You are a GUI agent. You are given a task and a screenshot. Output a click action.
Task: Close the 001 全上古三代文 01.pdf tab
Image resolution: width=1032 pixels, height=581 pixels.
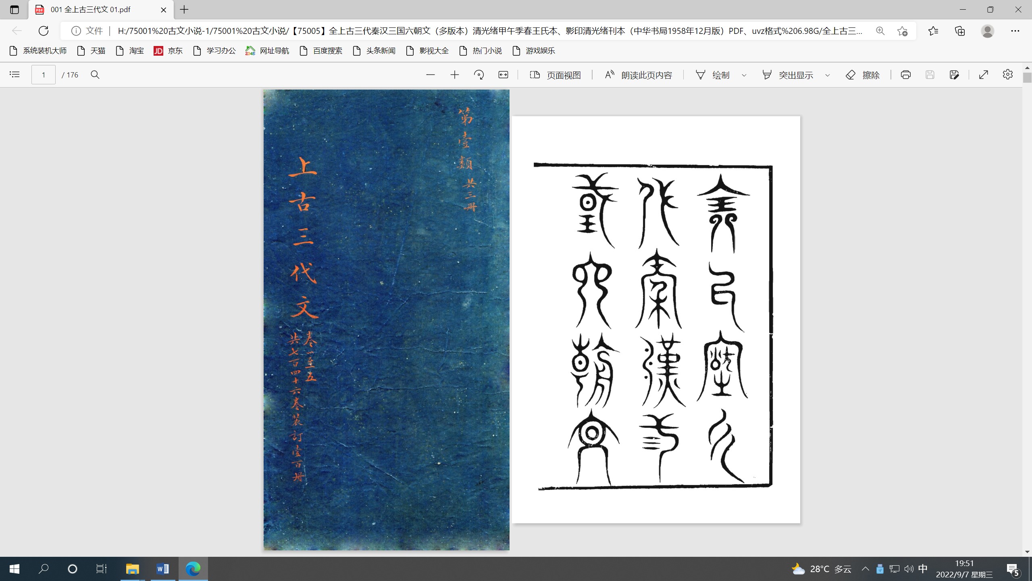click(x=164, y=10)
